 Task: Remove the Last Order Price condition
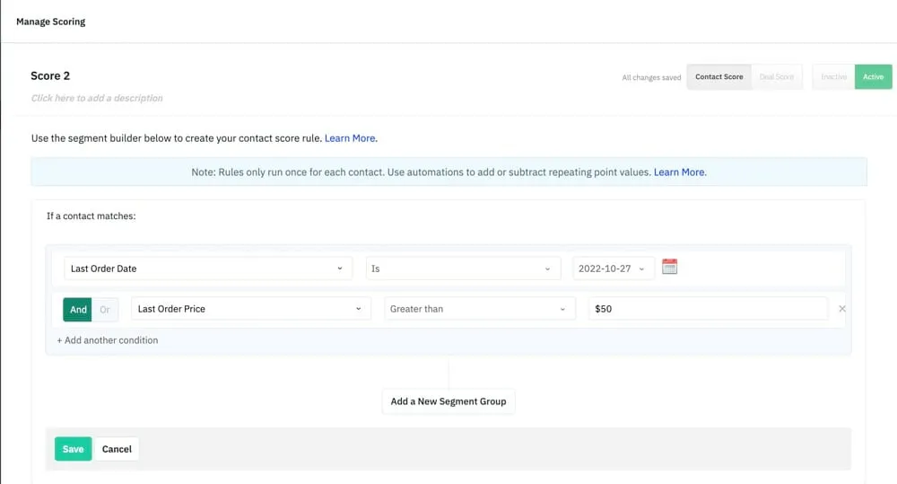(x=841, y=309)
